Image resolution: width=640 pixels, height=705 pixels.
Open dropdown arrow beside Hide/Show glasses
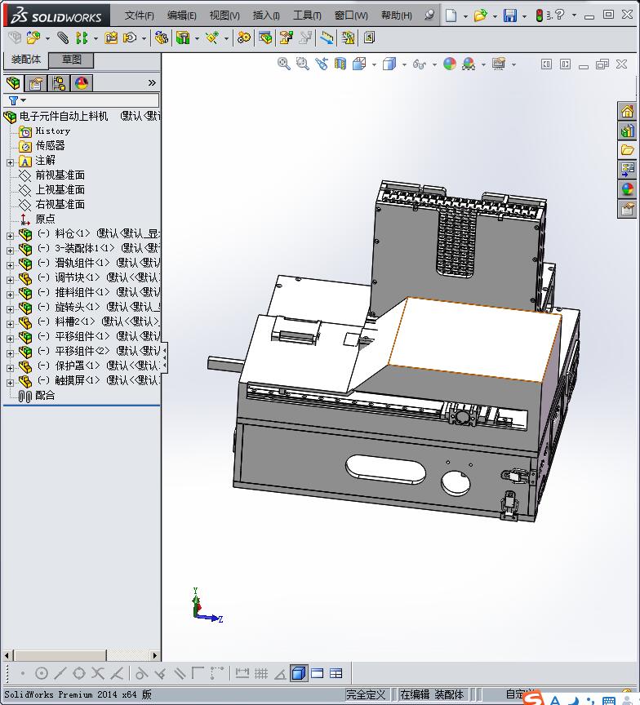coord(434,64)
